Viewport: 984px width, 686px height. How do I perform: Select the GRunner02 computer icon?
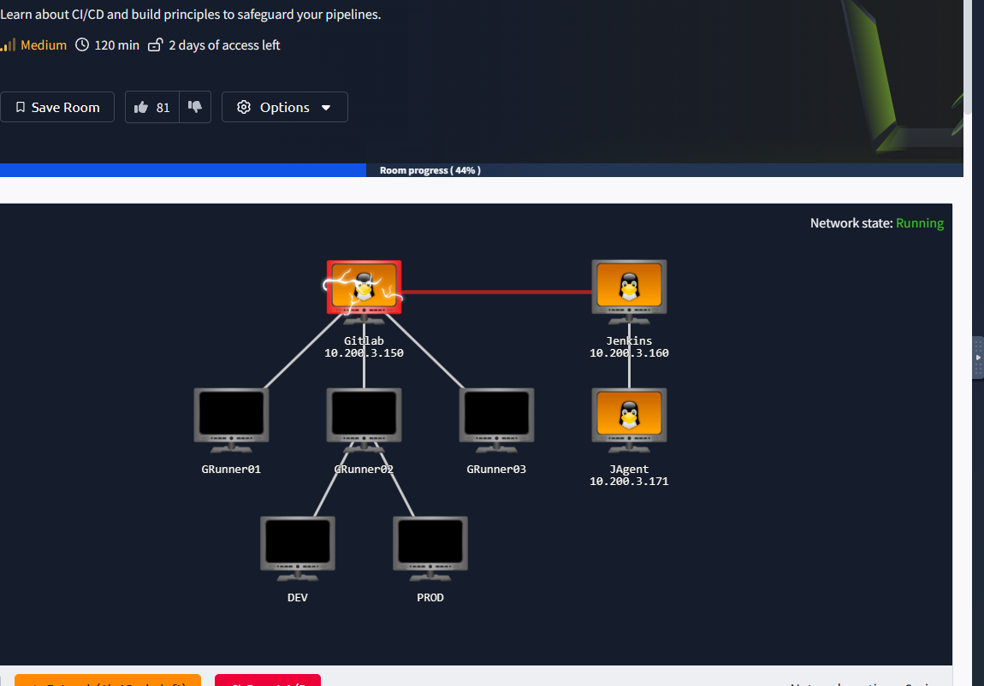tap(364, 420)
